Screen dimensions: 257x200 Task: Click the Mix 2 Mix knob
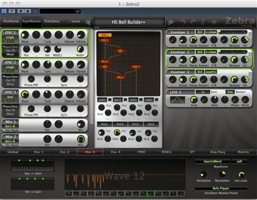click(x=81, y=139)
